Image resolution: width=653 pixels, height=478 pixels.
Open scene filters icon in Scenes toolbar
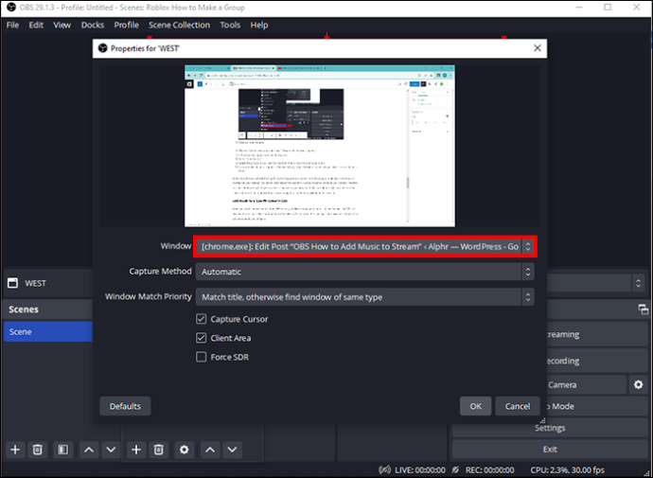[x=62, y=450]
